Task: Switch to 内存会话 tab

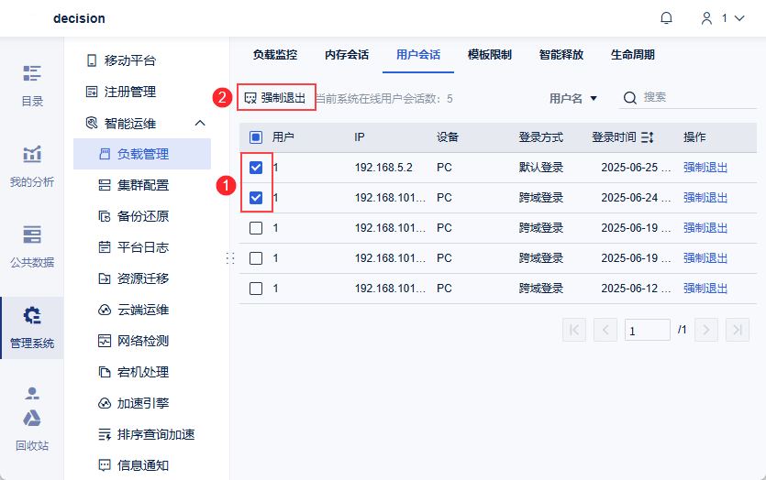Action: pyautogui.click(x=347, y=55)
